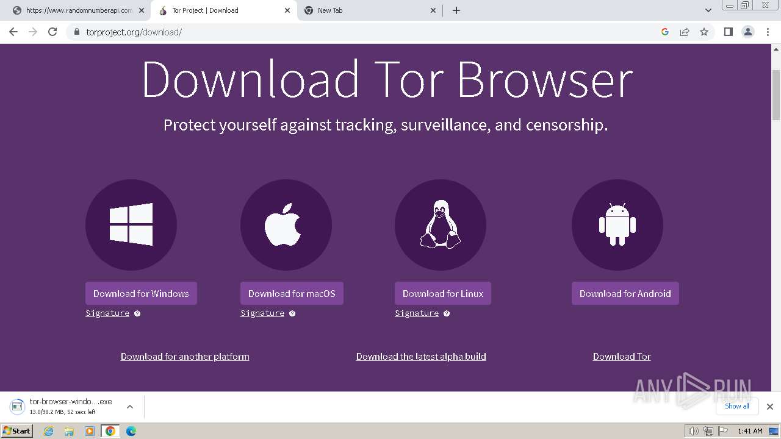The image size is (781, 439).
Task: Switch to the New Tab tab
Action: pyautogui.click(x=371, y=10)
